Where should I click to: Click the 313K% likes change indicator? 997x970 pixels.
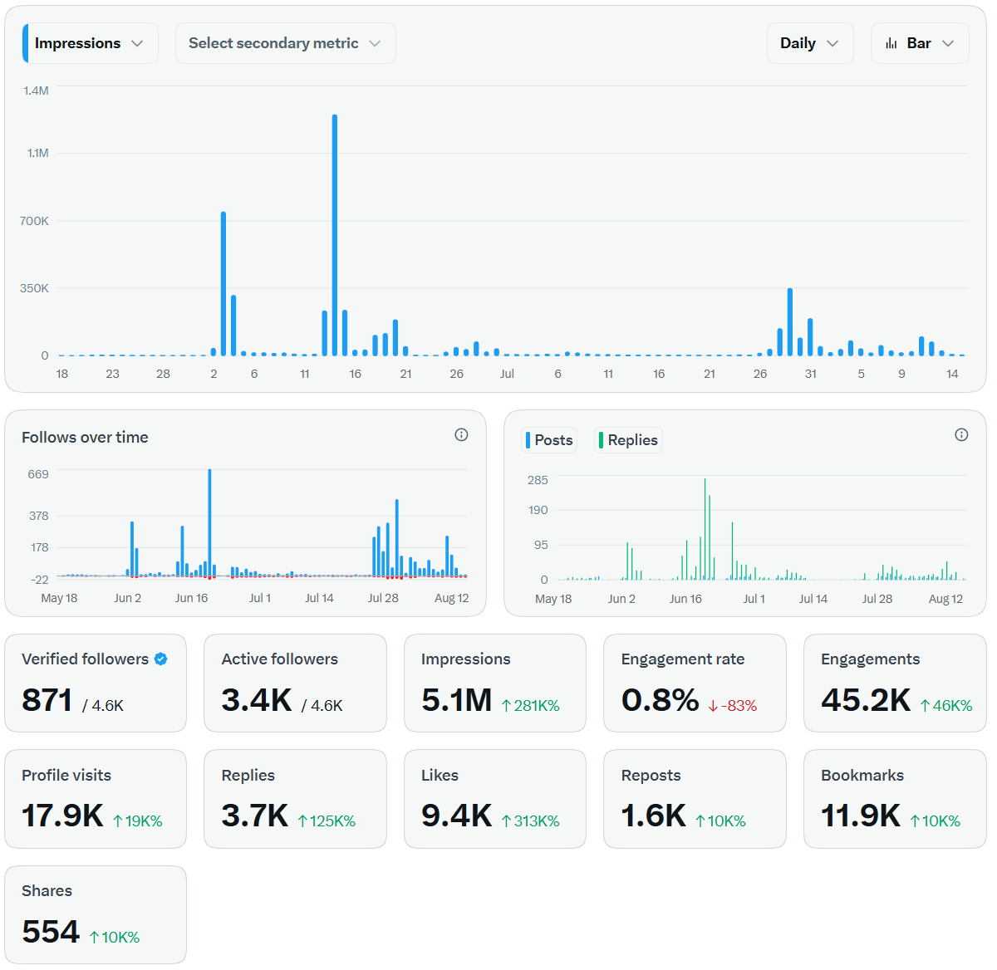(530, 821)
